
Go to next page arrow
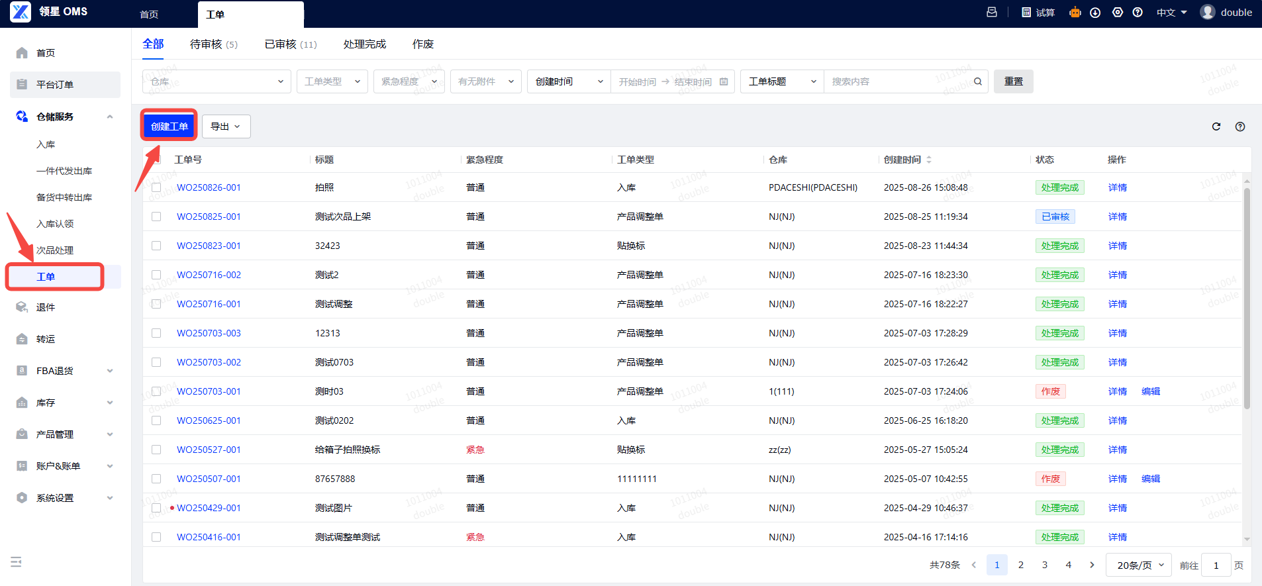tap(1092, 565)
